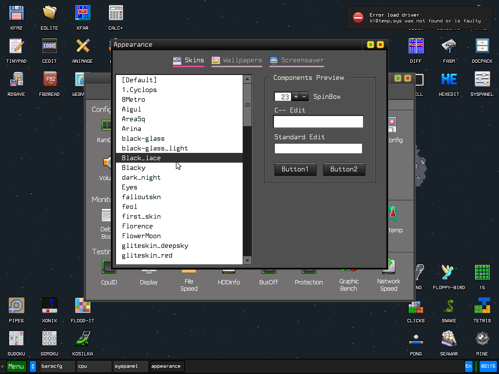Click the Button2 preview button
The image size is (499, 374).
[x=344, y=169]
